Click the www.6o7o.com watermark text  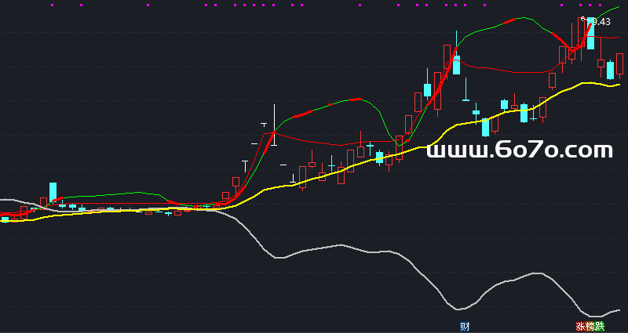coord(519,150)
